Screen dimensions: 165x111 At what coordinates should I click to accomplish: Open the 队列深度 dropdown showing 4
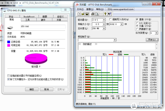(x=156, y=33)
